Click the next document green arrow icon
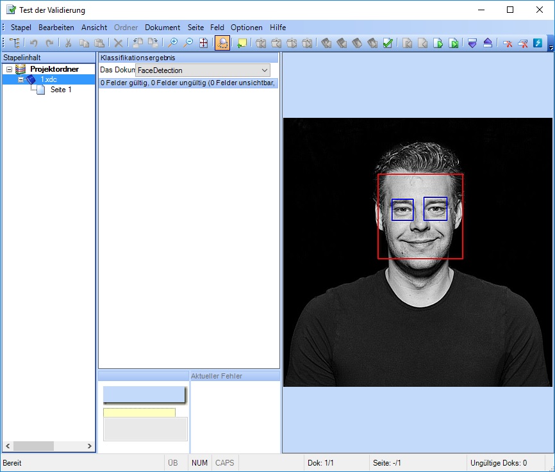 coord(438,43)
